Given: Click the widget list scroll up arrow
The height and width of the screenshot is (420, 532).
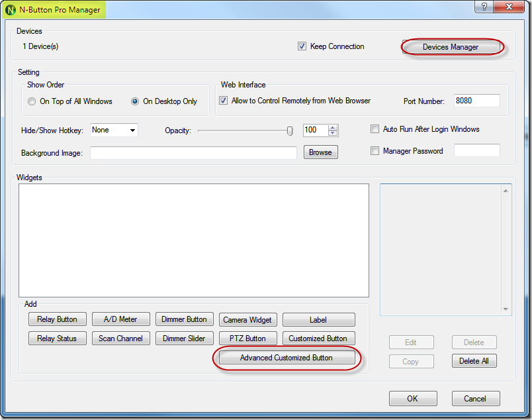Looking at the screenshot, I should 506,191.
